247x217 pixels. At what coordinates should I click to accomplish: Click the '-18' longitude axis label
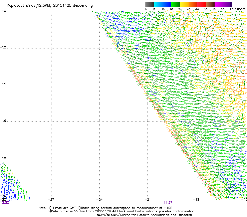(x=196, y=200)
